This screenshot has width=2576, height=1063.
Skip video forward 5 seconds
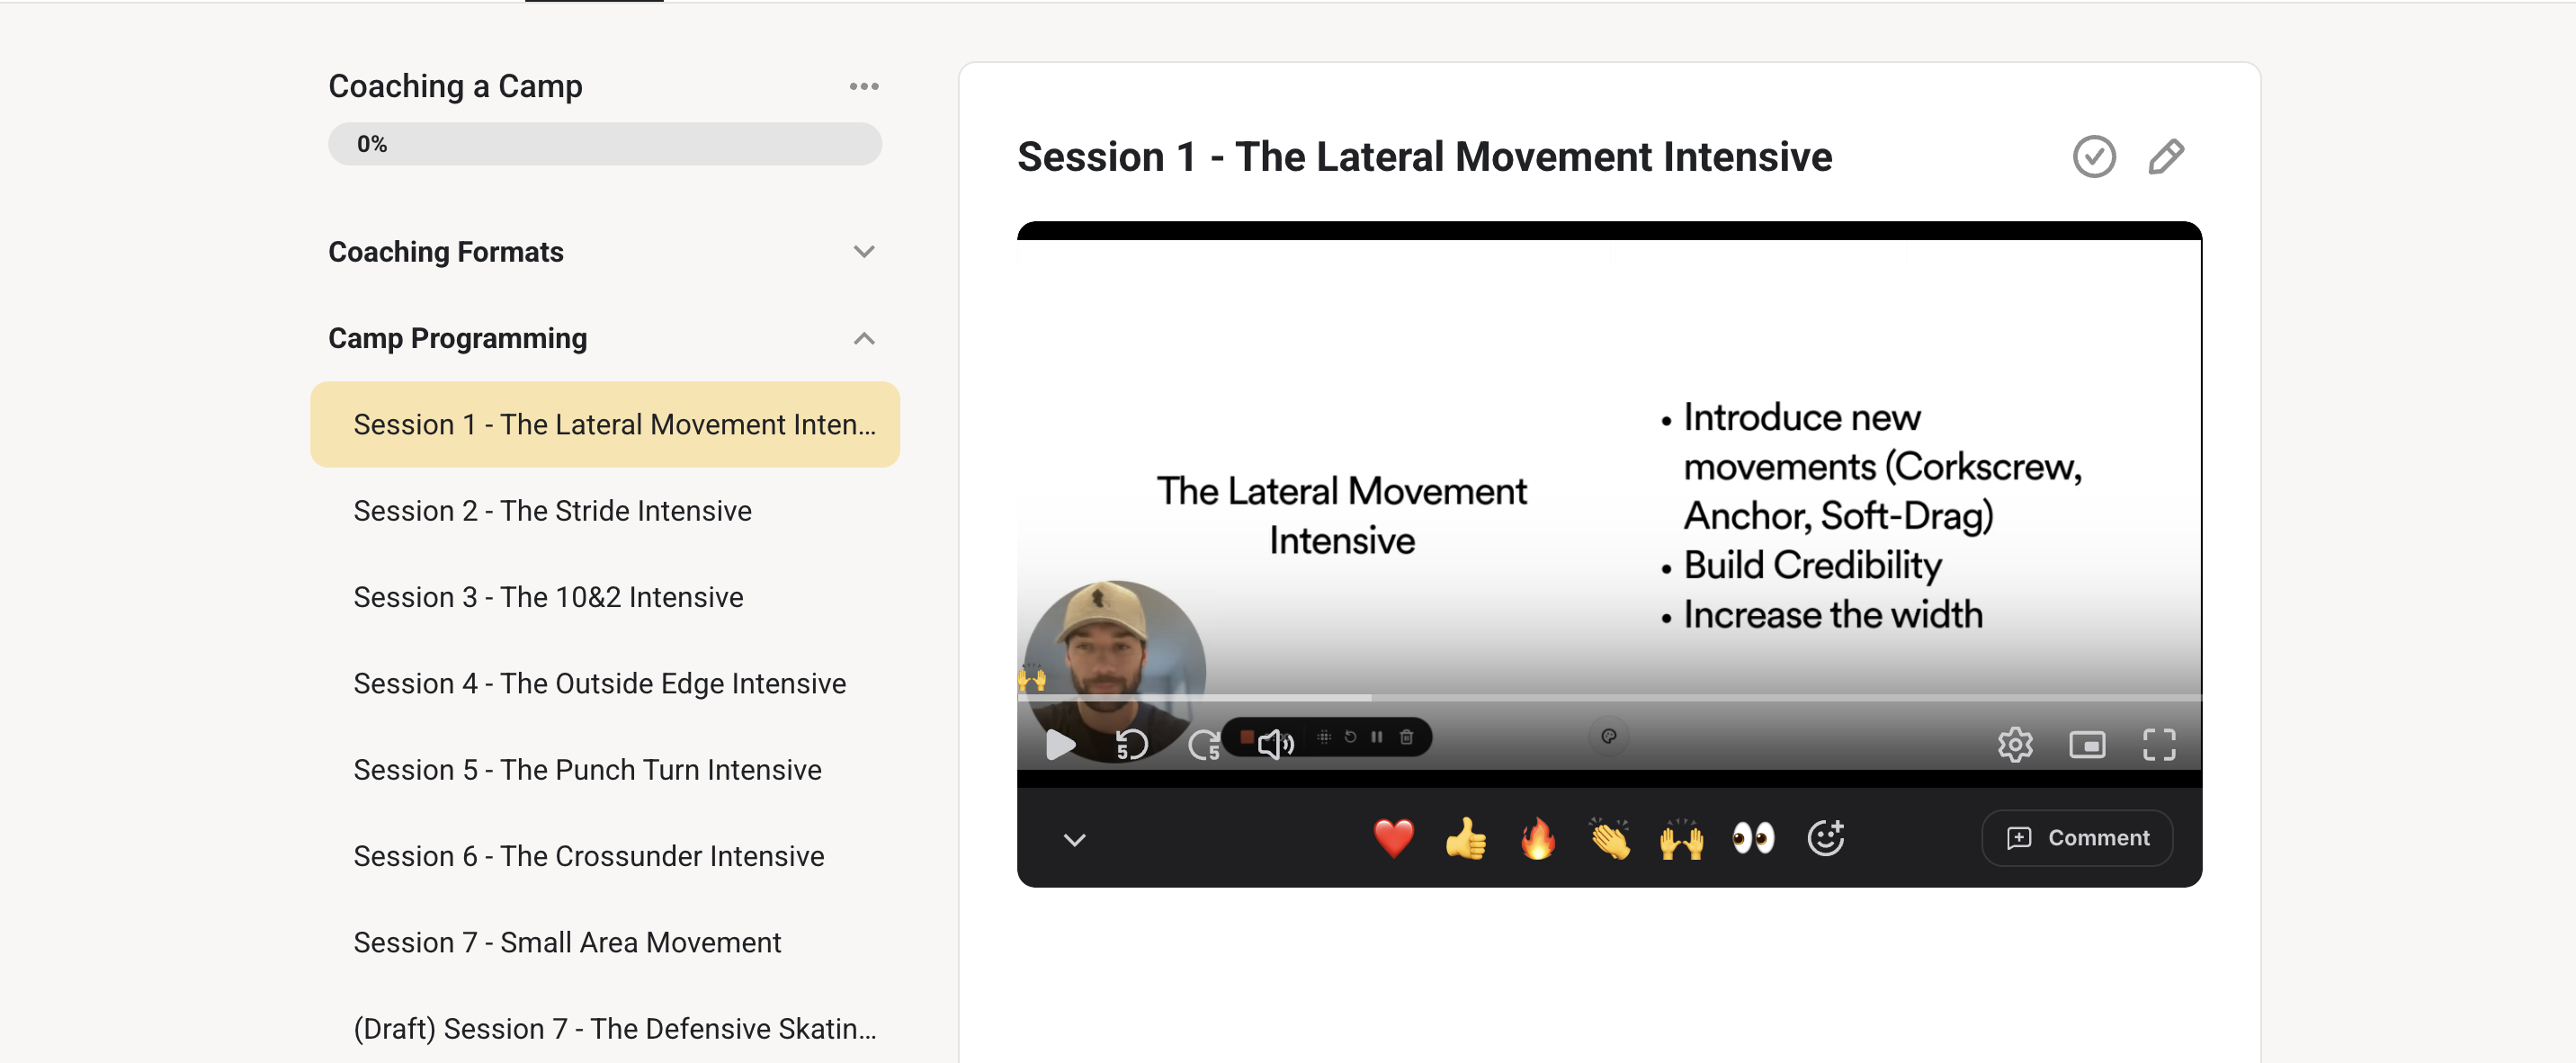click(1204, 744)
